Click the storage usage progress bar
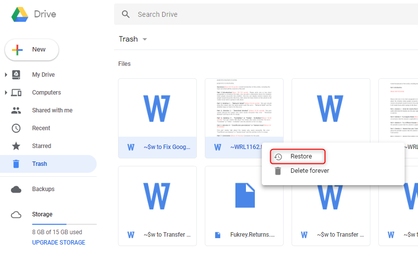The image size is (418, 253). coord(64,224)
